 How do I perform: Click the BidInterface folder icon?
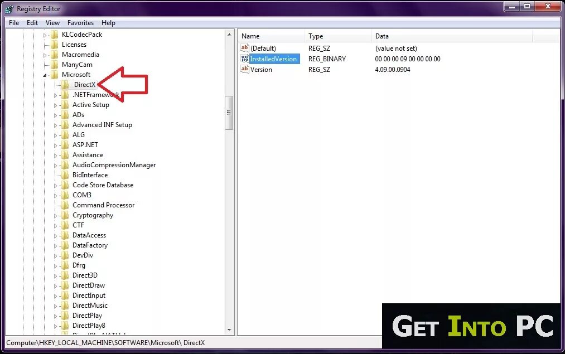click(x=65, y=175)
